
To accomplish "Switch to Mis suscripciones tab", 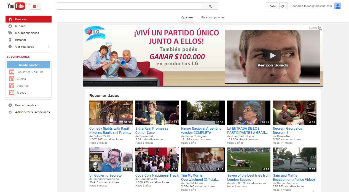I will pos(213,17).
